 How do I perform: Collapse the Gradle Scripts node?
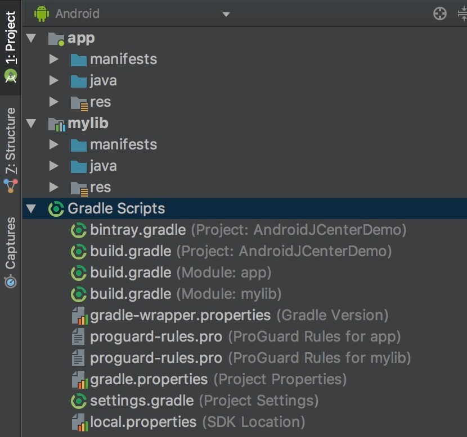pos(31,209)
